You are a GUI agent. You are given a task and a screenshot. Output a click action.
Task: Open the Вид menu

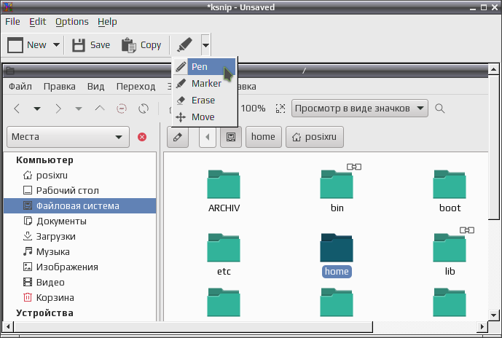95,87
